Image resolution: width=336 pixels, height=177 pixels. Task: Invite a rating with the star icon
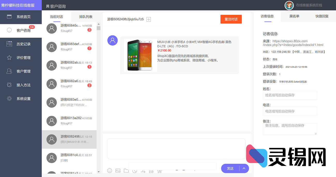[159, 171]
